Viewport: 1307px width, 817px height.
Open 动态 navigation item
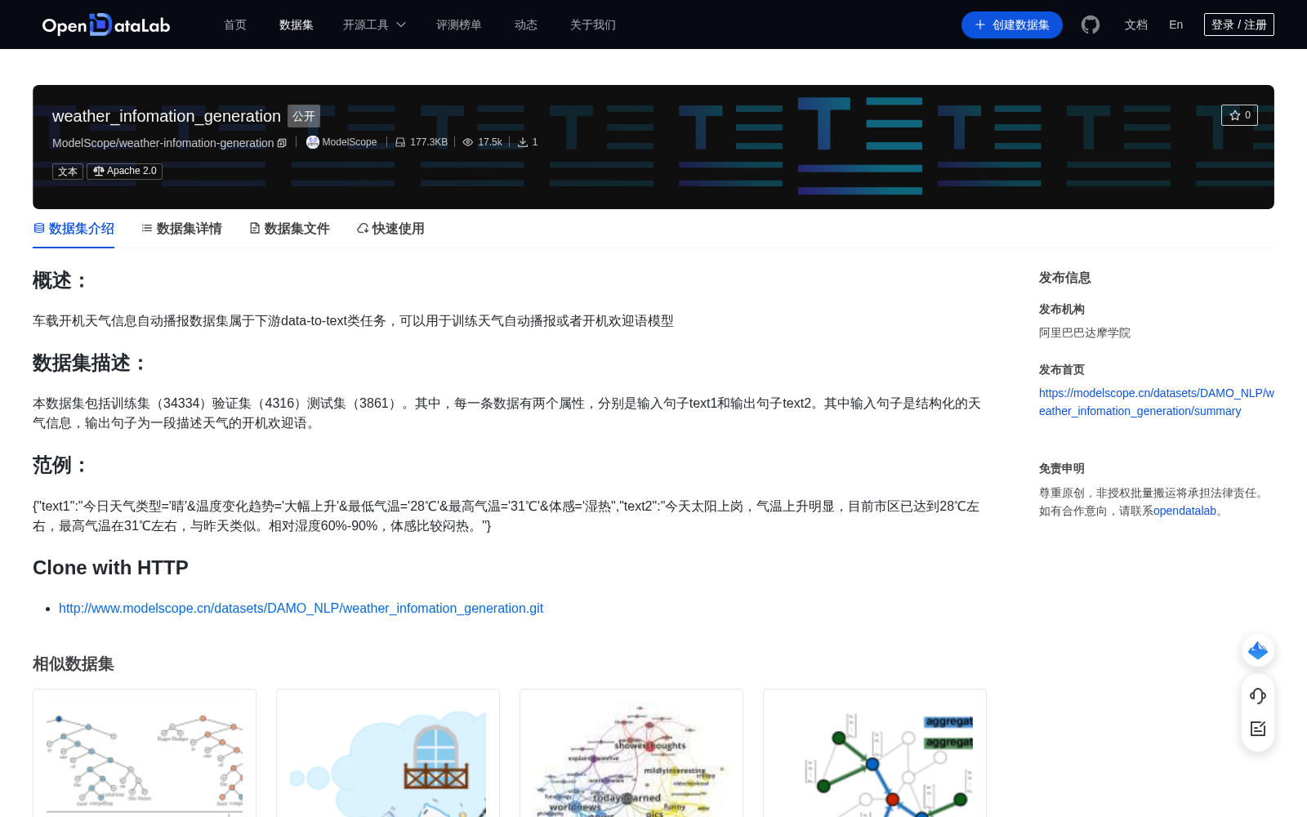[x=526, y=25]
